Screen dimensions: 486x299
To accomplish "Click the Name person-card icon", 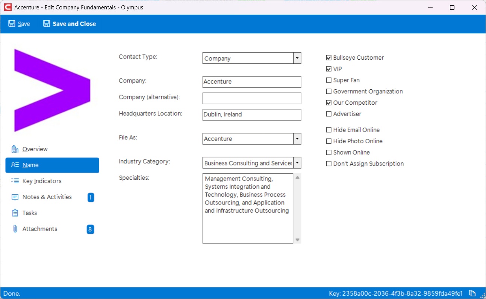I will [x=15, y=165].
